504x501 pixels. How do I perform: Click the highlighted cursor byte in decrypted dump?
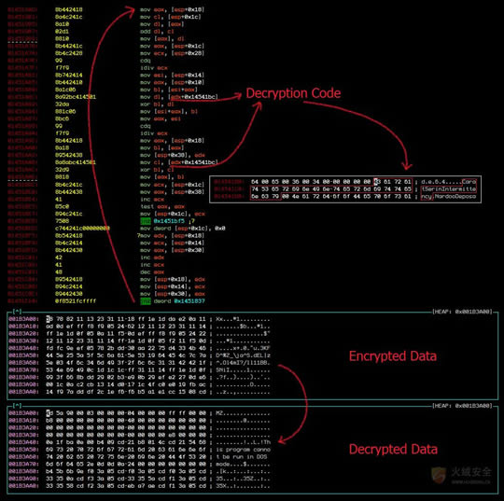(48, 413)
